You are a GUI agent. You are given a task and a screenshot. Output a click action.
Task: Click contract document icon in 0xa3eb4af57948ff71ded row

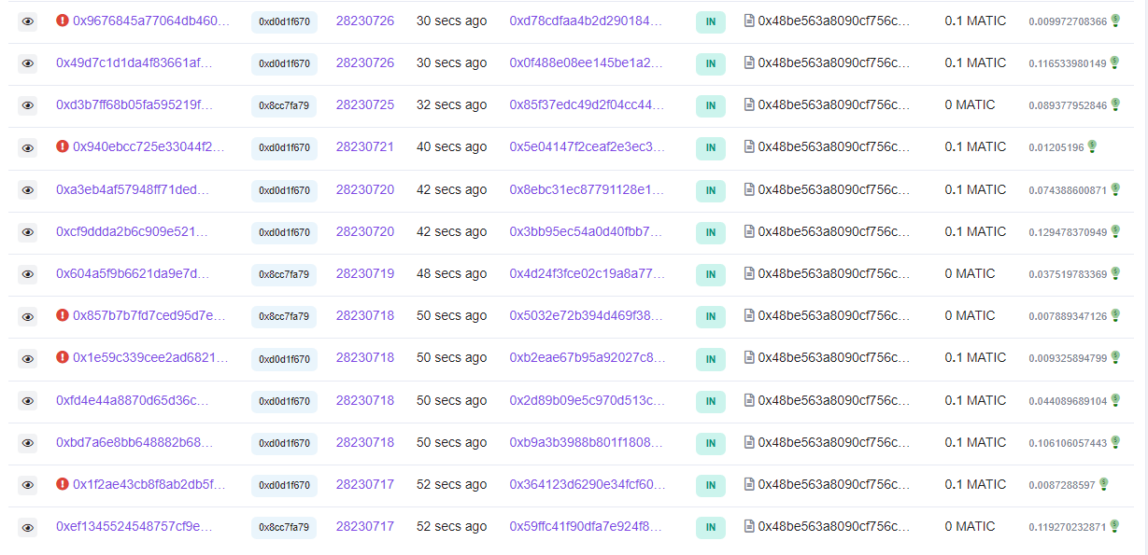749,189
